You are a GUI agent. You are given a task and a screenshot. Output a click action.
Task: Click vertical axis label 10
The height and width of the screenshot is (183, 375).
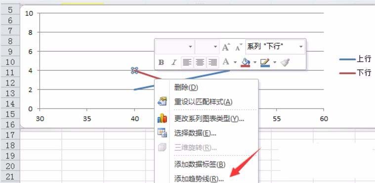(x=29, y=13)
